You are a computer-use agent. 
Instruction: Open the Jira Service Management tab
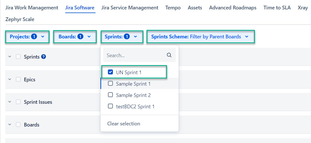(130, 8)
